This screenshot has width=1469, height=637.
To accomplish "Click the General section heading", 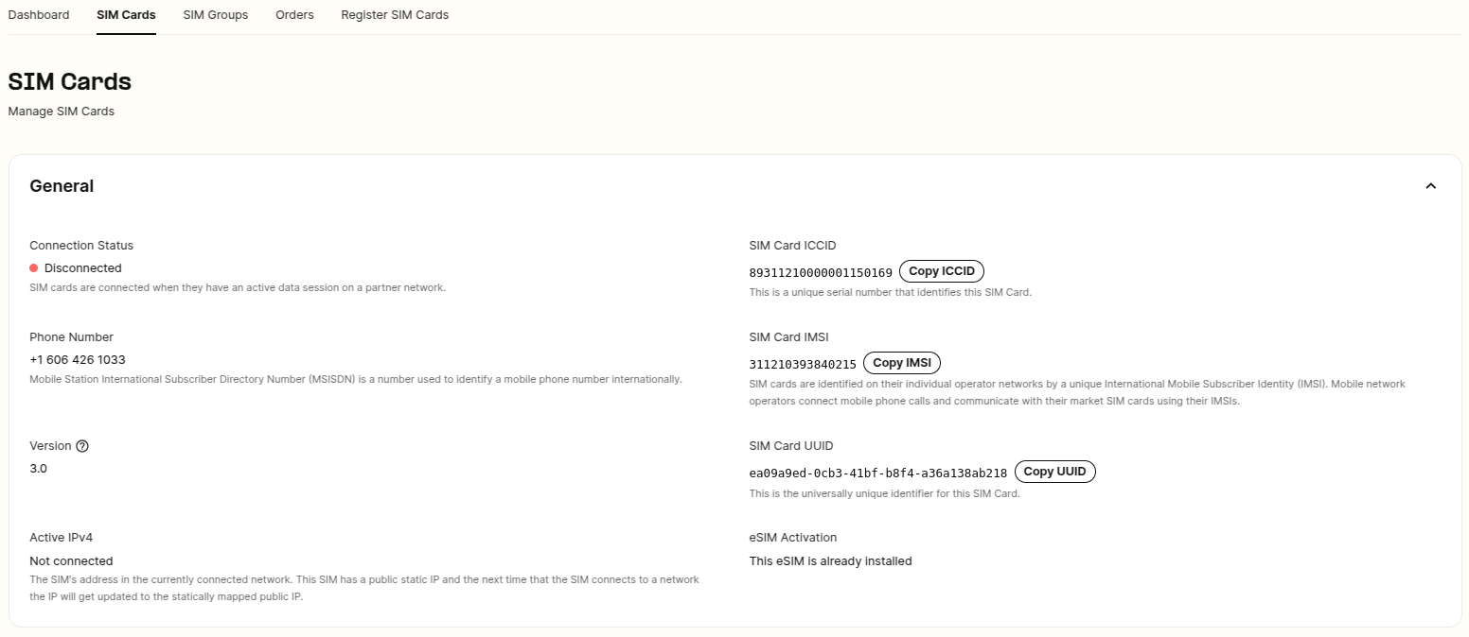I will click(62, 186).
